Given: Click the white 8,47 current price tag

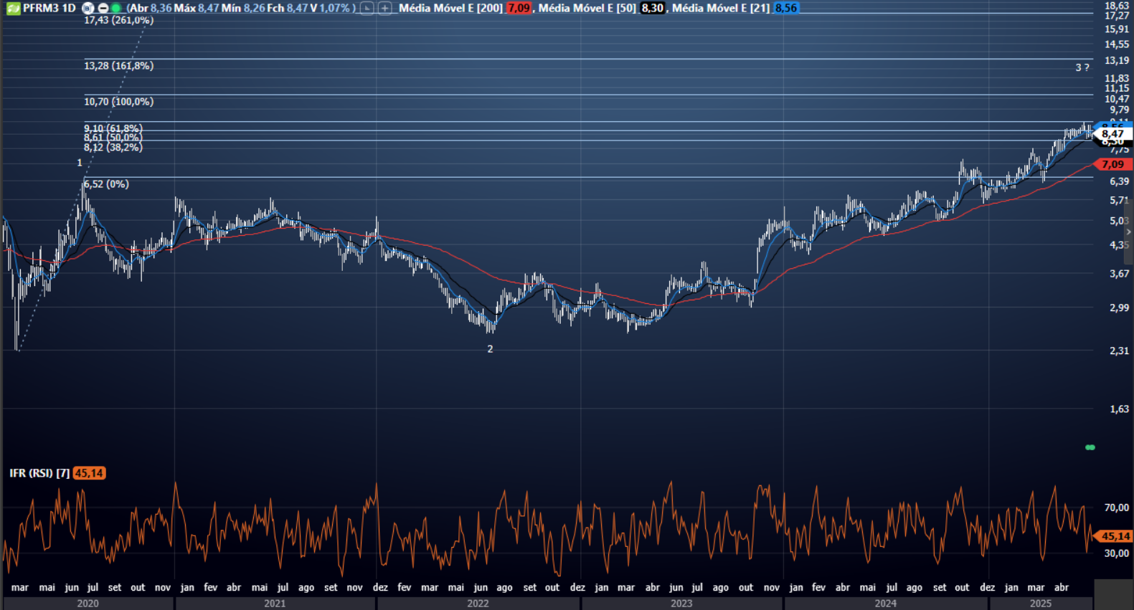Looking at the screenshot, I should pos(1112,133).
